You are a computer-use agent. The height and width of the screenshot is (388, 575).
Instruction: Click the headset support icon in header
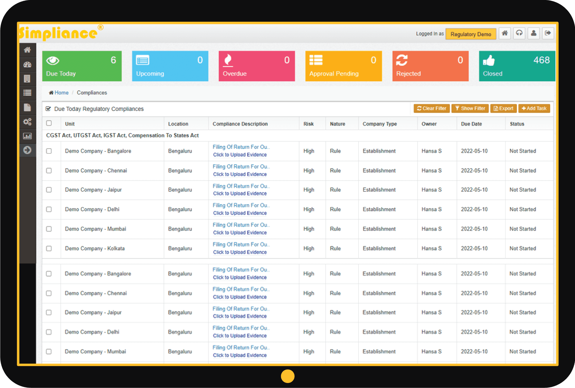519,33
